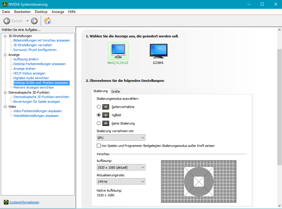Open the Anzeige menu
The width and height of the screenshot is (282, 209).
(58, 12)
